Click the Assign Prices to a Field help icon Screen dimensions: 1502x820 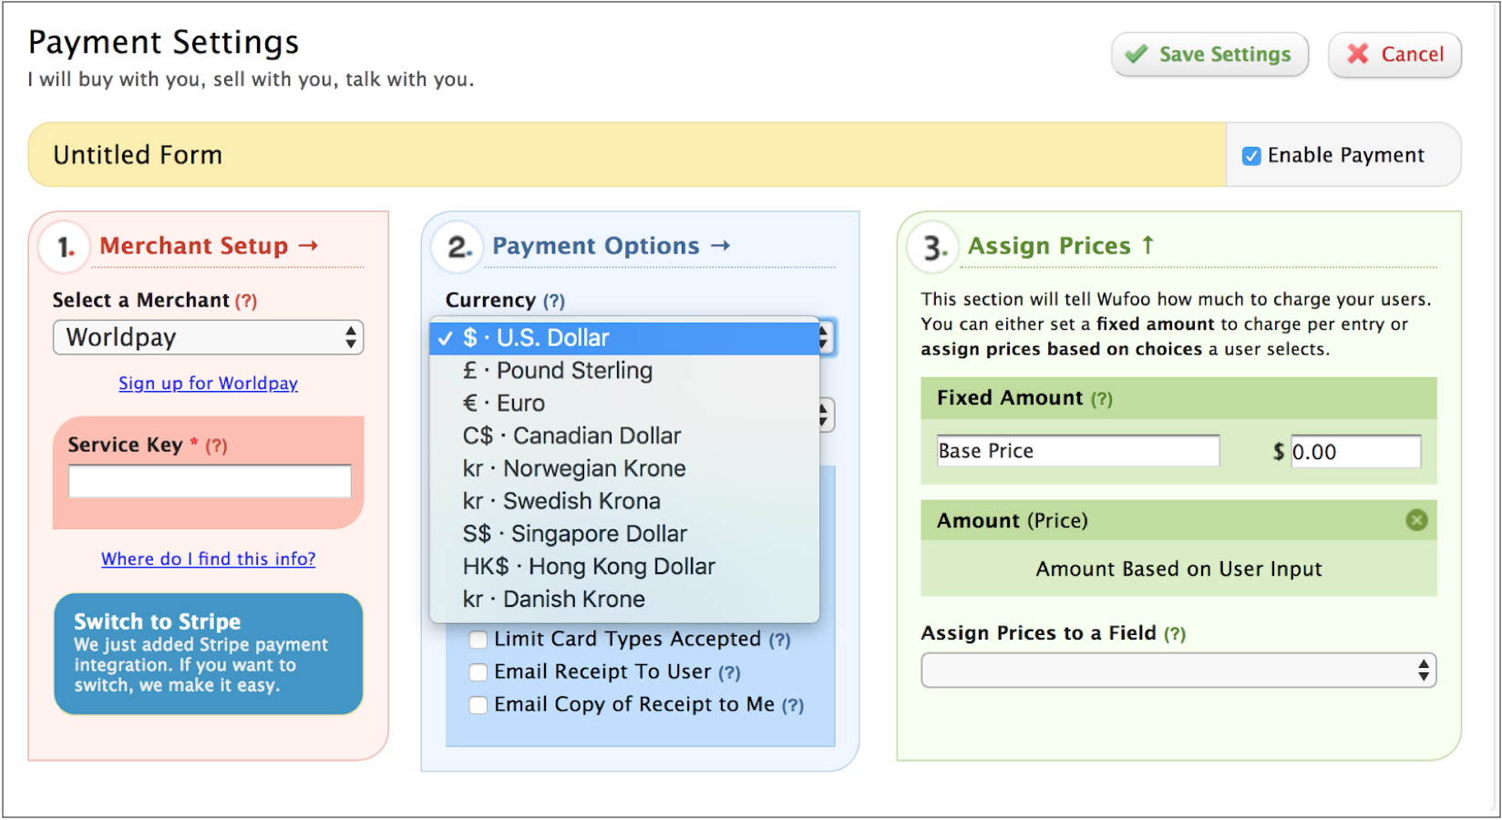click(1177, 632)
